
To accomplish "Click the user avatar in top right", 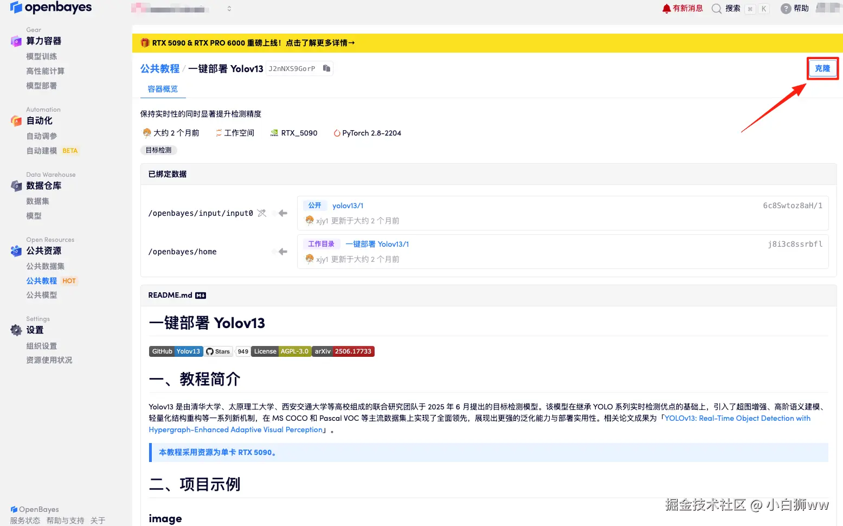I will tap(828, 8).
